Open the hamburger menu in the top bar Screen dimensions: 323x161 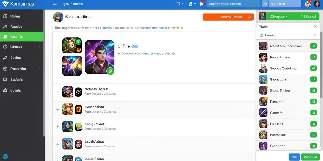click(x=55, y=4)
